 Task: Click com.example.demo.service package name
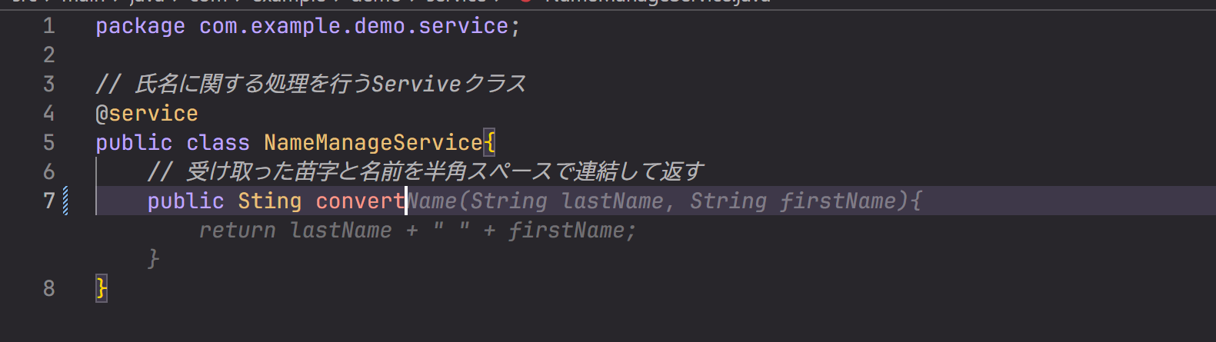(x=354, y=26)
